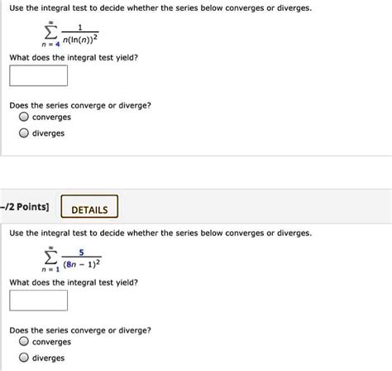Screen dimensions: 392x371
Task: Select converges for the (8n − 1)² series
Action: 24,341
